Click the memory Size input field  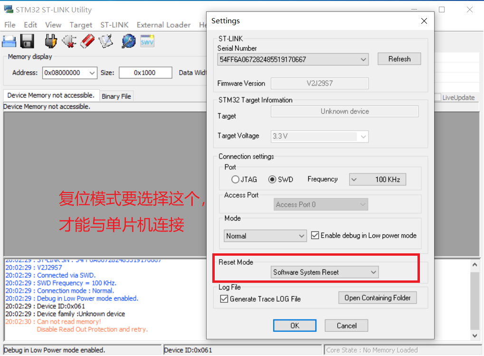tap(145, 73)
